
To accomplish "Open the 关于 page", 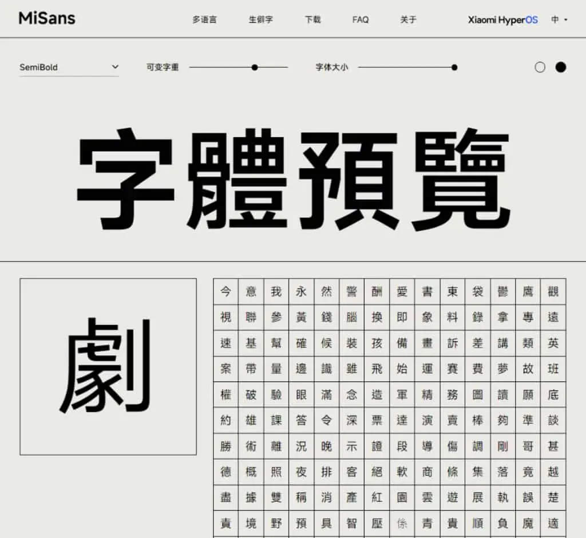I will 408,19.
